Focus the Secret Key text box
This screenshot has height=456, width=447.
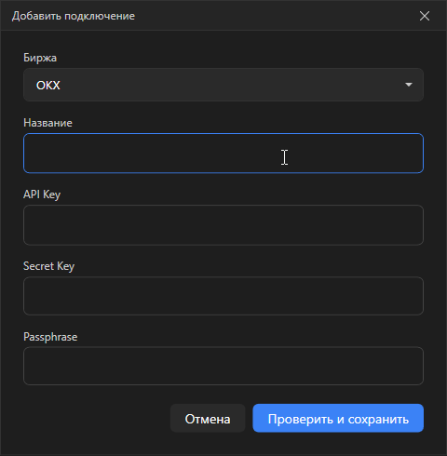(x=223, y=296)
